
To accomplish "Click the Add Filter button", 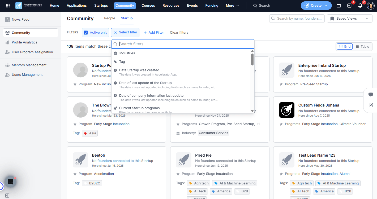I will click(x=154, y=33).
